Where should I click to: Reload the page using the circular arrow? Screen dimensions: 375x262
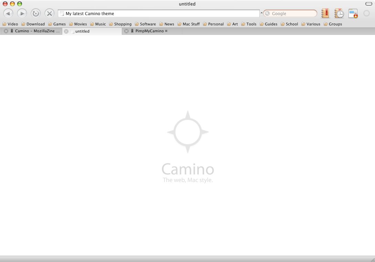pyautogui.click(x=36, y=13)
